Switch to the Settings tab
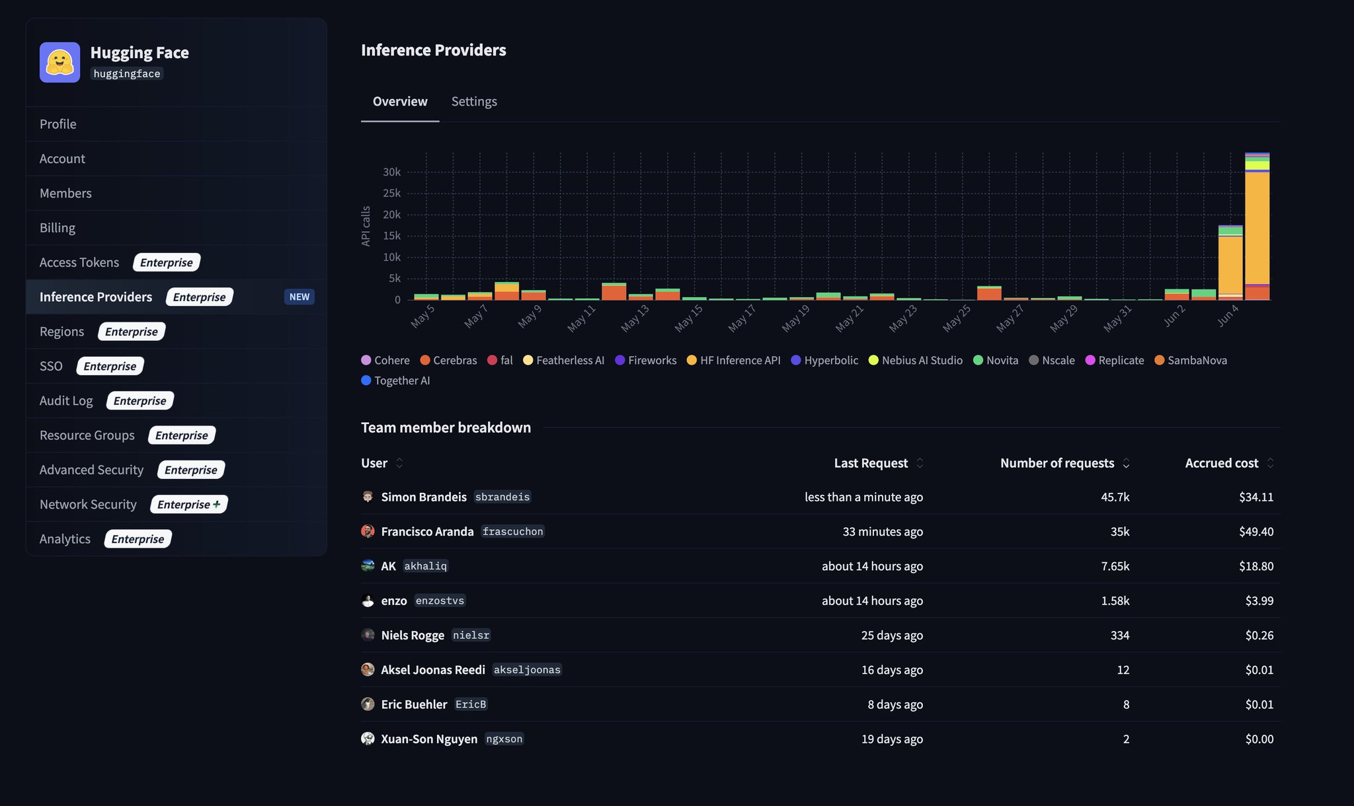Viewport: 1354px width, 806px height. 474,101
